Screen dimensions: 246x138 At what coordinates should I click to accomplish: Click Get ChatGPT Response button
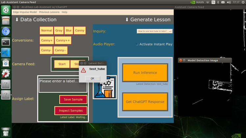(x=145, y=102)
